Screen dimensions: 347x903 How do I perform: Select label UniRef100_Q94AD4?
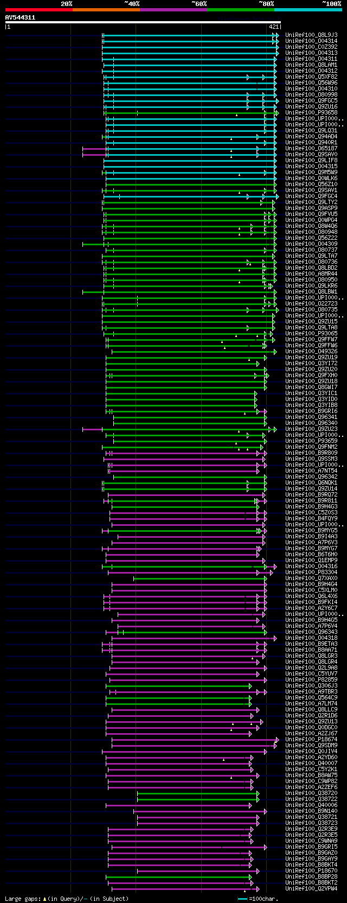click(311, 136)
